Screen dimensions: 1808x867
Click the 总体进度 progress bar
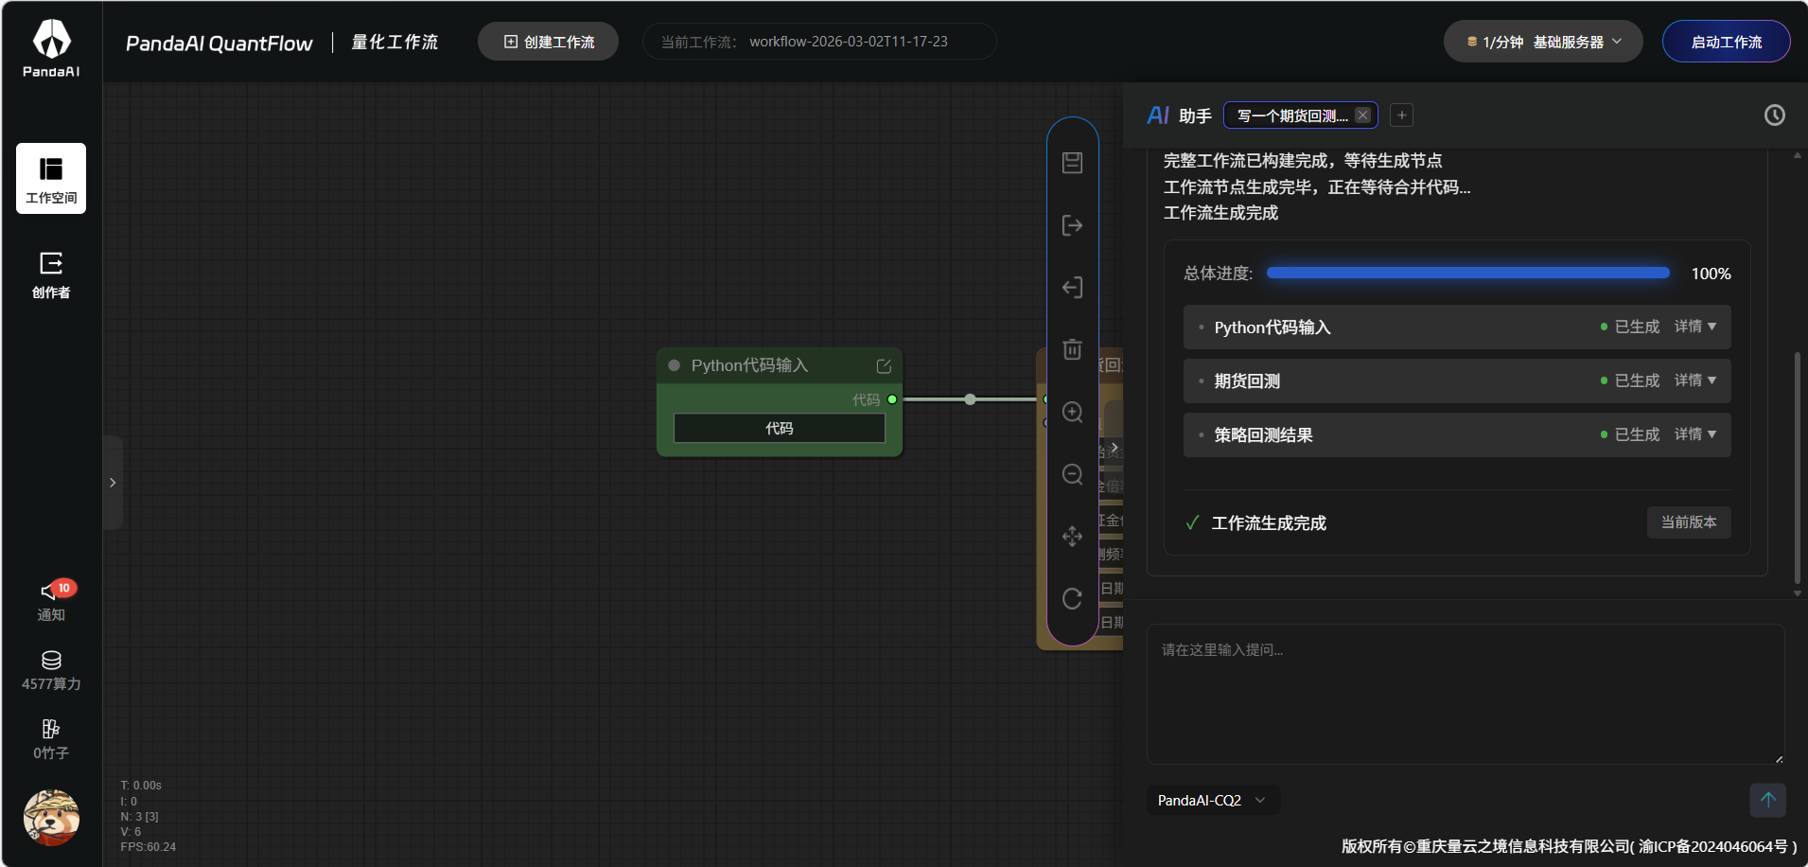click(x=1467, y=273)
